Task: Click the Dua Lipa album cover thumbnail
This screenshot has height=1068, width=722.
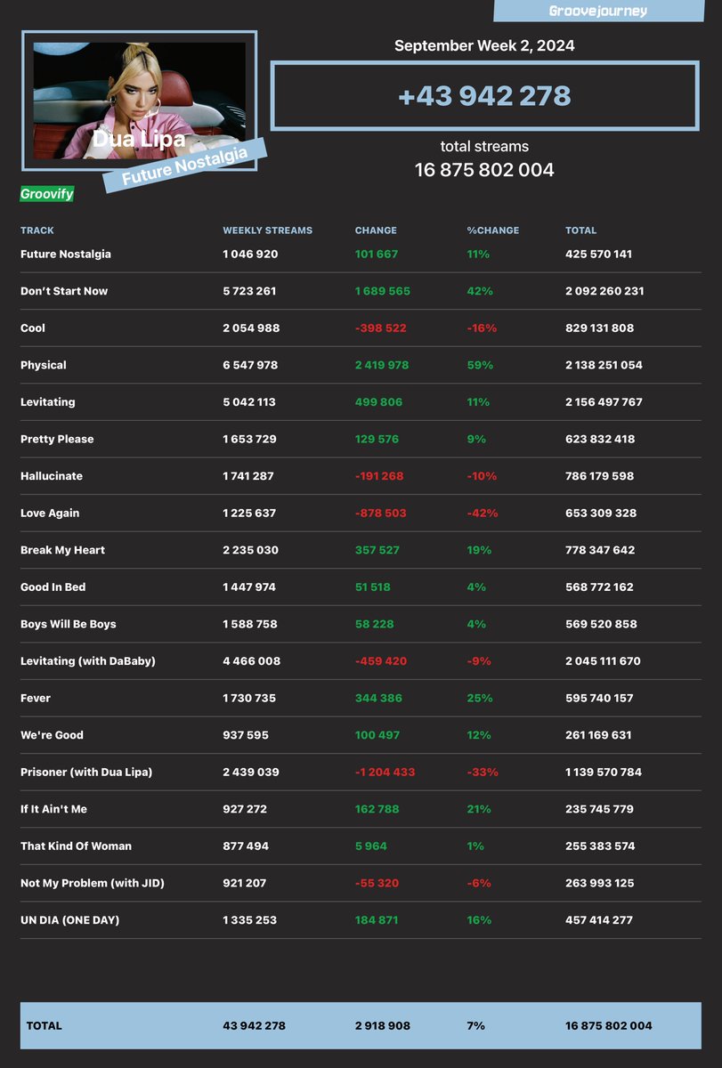Action: tap(139, 101)
